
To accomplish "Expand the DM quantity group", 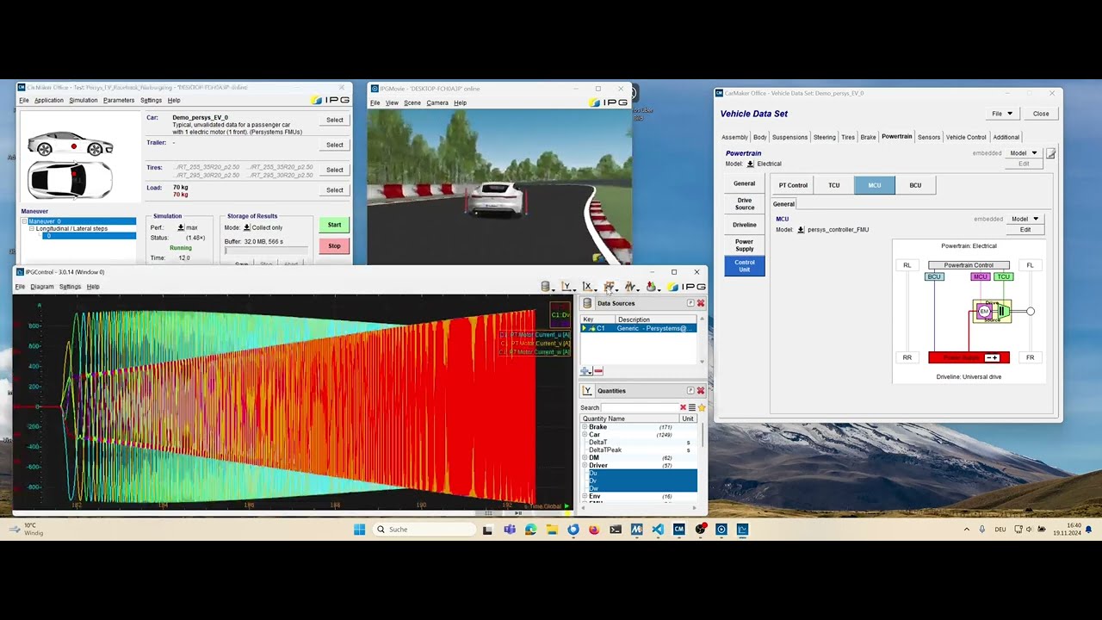I will [585, 458].
